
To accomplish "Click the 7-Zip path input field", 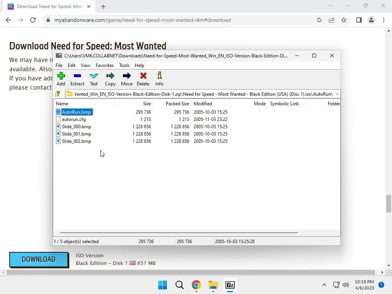I will 203,94.
